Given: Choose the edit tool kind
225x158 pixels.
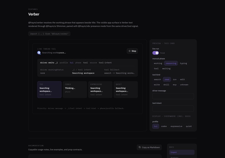Looking at the screenshot, I should tap(182, 80).
